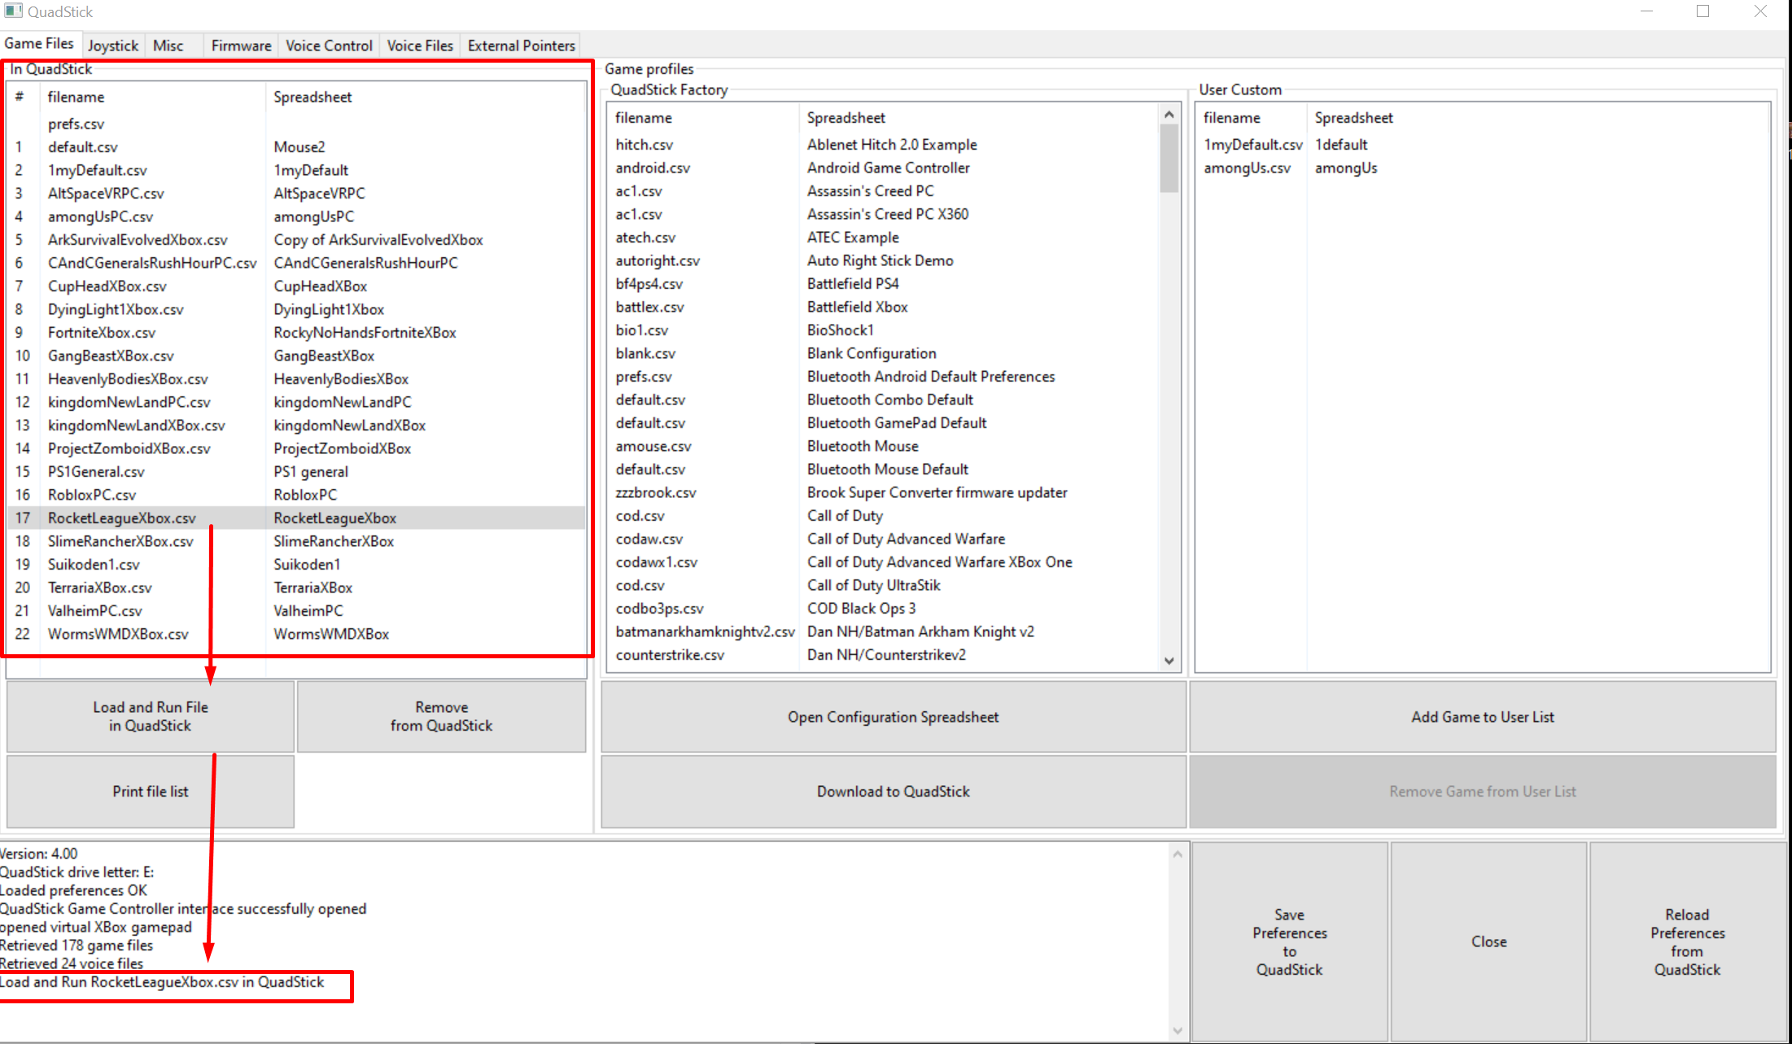Viewport: 1792px width, 1044px height.
Task: Select batmanarkhamknightv2.csv profile row
Action: point(884,631)
